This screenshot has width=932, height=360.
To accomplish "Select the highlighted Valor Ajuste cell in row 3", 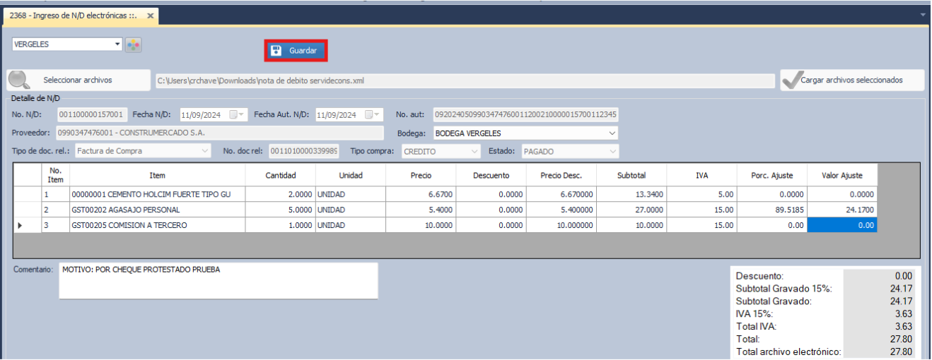I will (x=841, y=225).
